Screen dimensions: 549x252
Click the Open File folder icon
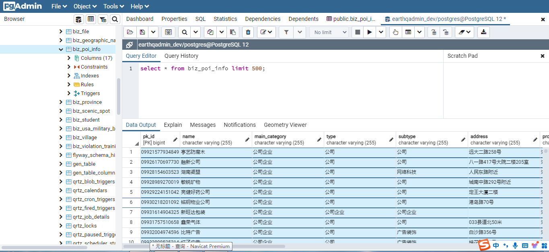(x=130, y=32)
